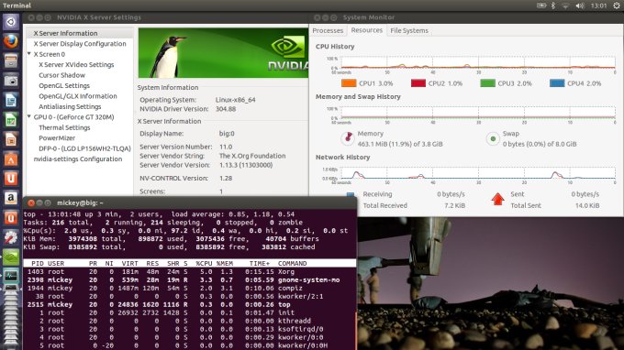
Task: Switch to the Resources tab
Action: 366,30
